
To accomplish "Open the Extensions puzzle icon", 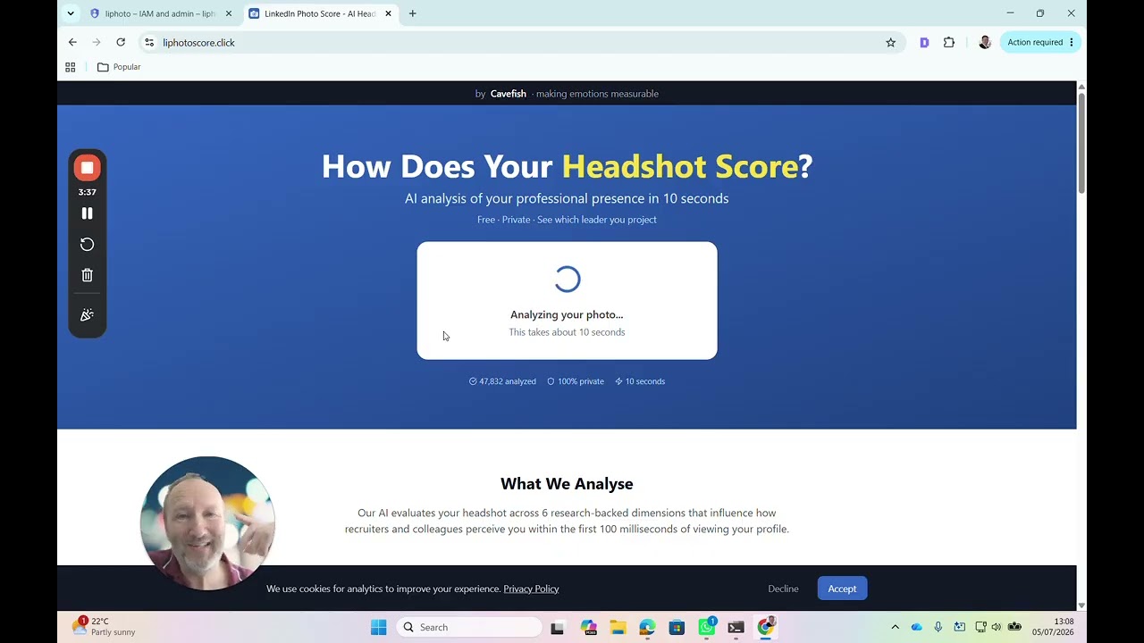I will 949,42.
